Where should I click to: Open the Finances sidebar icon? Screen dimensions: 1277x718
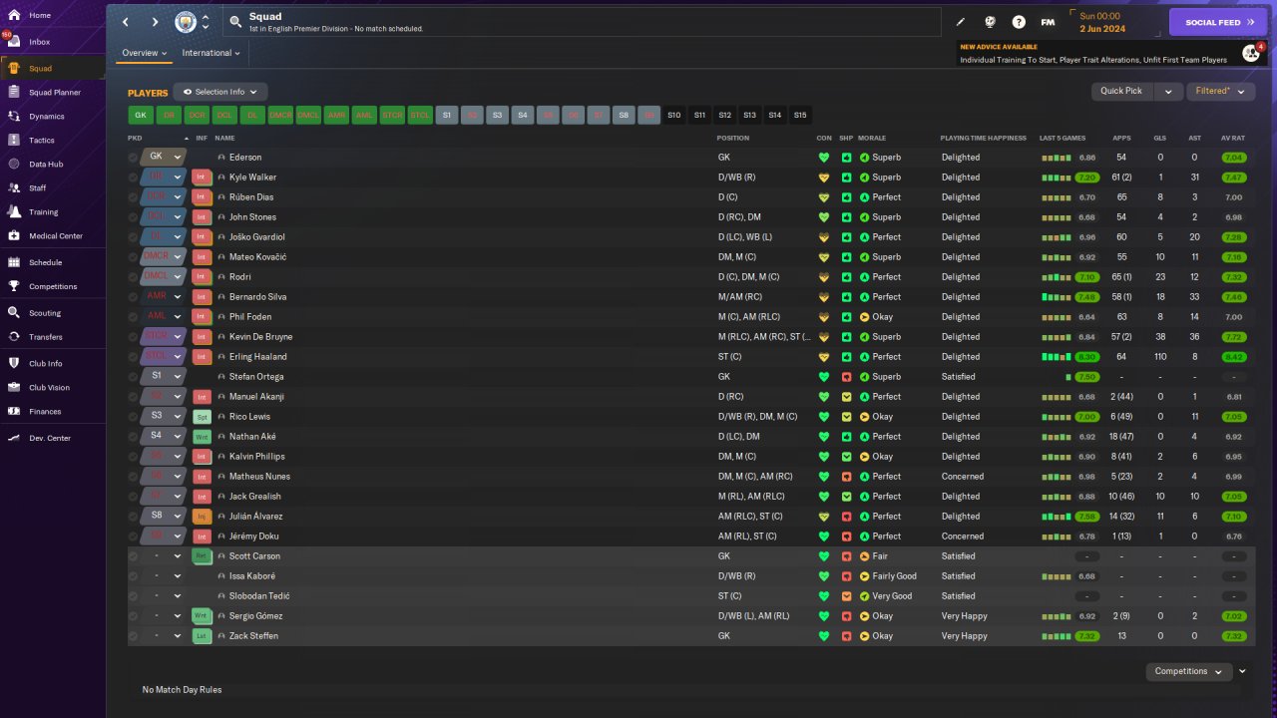14,411
